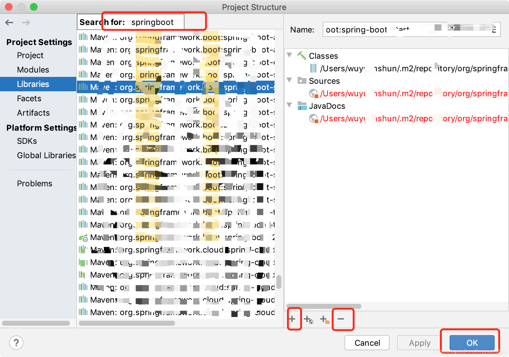Open the help question mark button

click(16, 343)
